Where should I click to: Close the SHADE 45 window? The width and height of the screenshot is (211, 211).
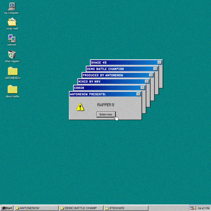pos(160,62)
